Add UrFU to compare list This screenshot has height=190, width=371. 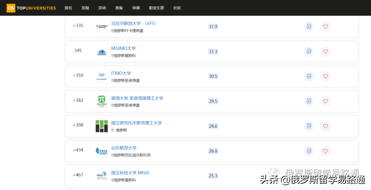pos(309,27)
